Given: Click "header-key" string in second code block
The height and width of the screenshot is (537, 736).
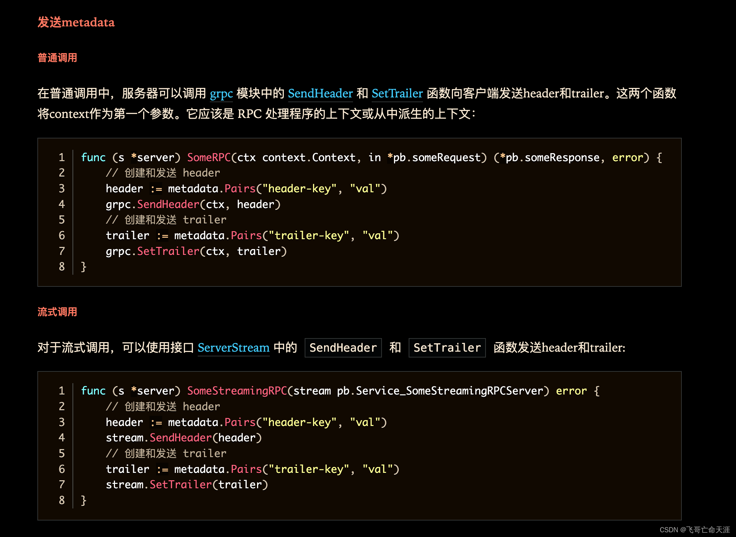Looking at the screenshot, I should coord(300,422).
